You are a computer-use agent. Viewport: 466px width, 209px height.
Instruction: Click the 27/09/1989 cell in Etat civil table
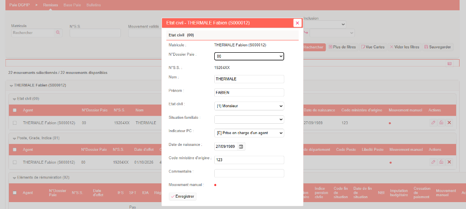312,123
